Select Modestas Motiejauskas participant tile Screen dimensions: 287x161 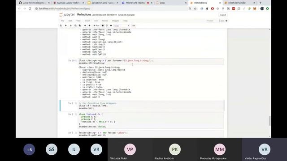(220, 149)
